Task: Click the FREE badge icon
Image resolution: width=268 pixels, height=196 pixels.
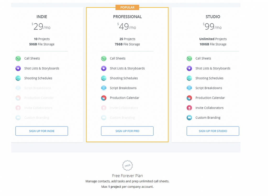Action: point(127,165)
